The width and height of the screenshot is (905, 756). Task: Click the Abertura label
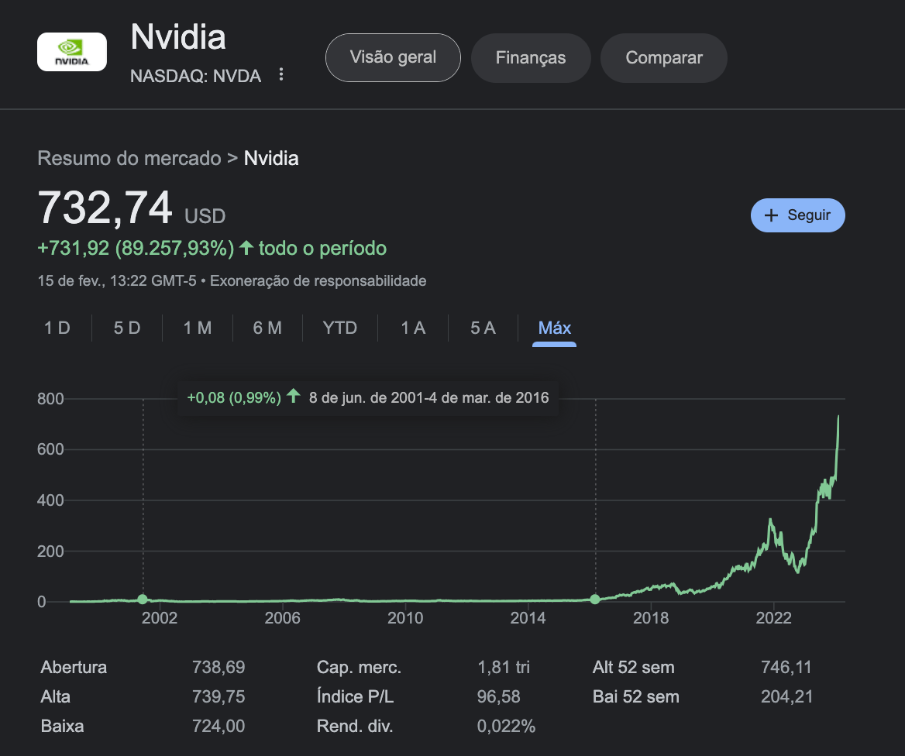pyautogui.click(x=74, y=667)
